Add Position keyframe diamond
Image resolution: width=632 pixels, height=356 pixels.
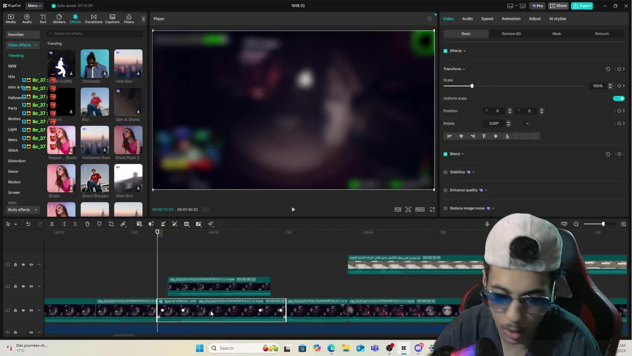tap(619, 111)
